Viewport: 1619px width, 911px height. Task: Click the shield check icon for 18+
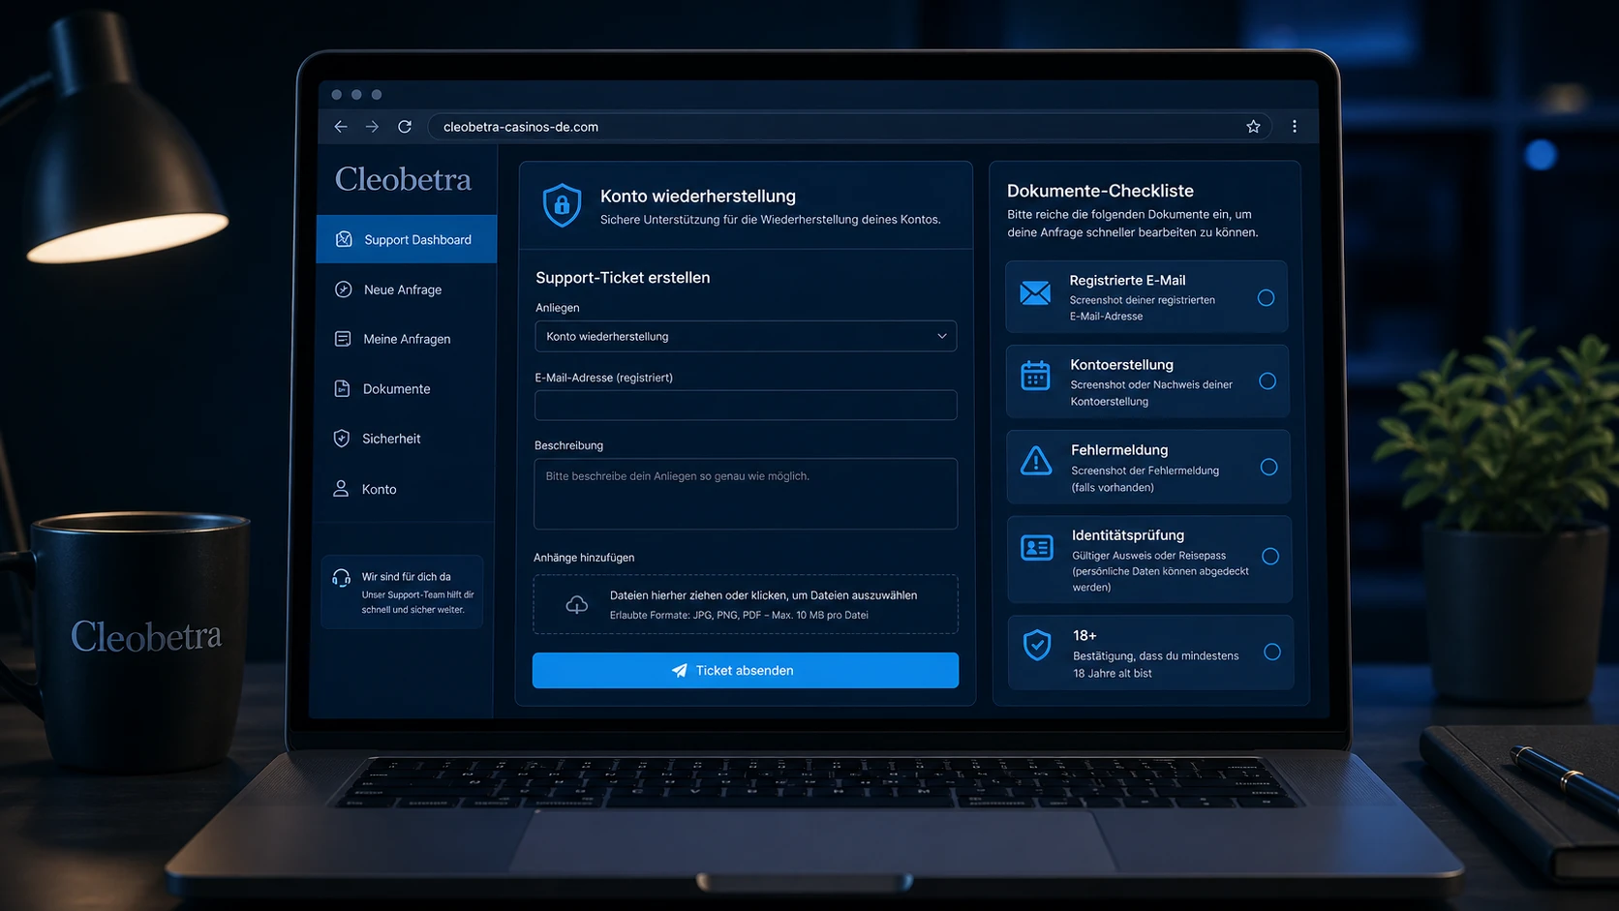coord(1037,645)
